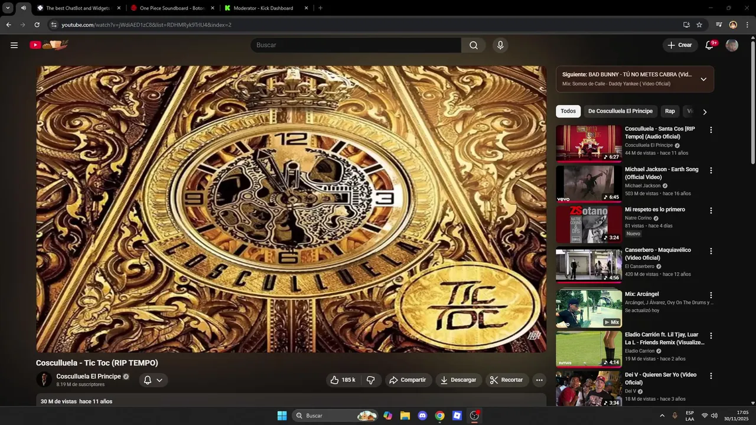Screen dimensions: 756x425
Task: Open Canserbero - Maquiavélico title link
Action: coord(658,254)
